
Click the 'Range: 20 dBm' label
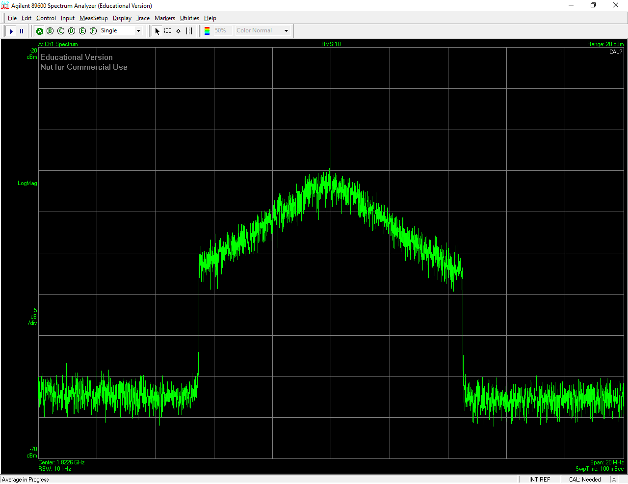(x=605, y=44)
